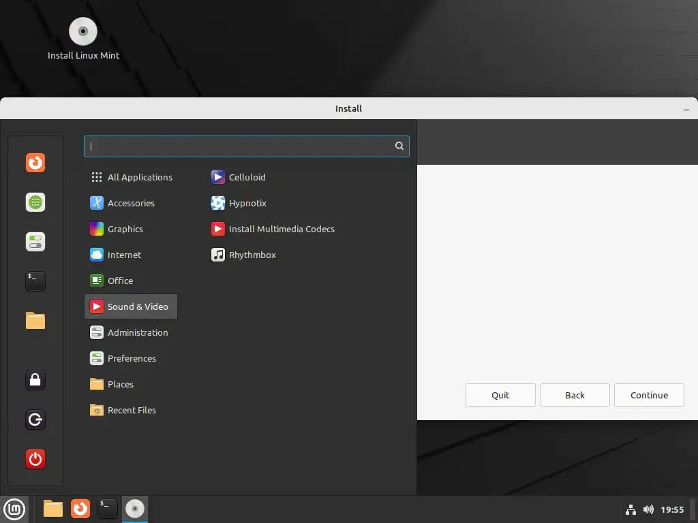The image size is (698, 523).
Task: Select Internet category
Action: (x=131, y=255)
